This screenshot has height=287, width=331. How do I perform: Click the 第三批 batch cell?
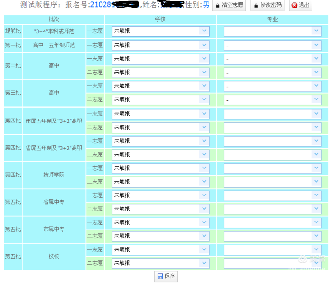tap(13, 92)
